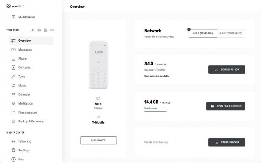Open the Messages section
Screen dimensions: 261x163
pos(25,49)
